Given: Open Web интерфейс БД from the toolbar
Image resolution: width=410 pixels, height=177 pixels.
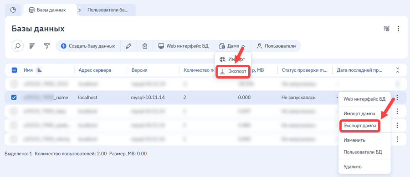Looking at the screenshot, I should [x=183, y=46].
